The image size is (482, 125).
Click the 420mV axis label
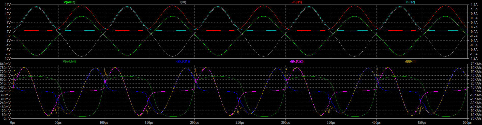pos(6,91)
